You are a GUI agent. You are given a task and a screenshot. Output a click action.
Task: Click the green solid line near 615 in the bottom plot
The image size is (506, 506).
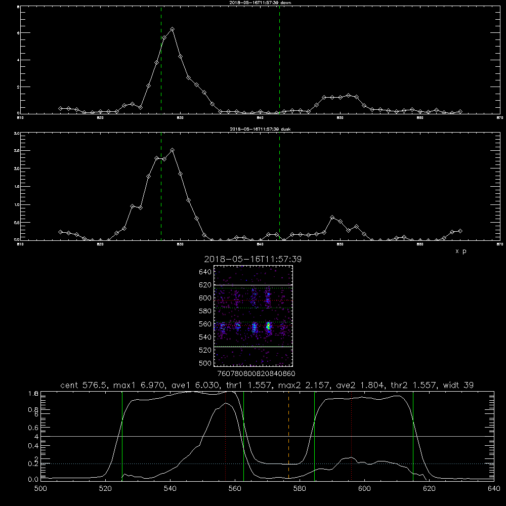pyautogui.click(x=413, y=436)
